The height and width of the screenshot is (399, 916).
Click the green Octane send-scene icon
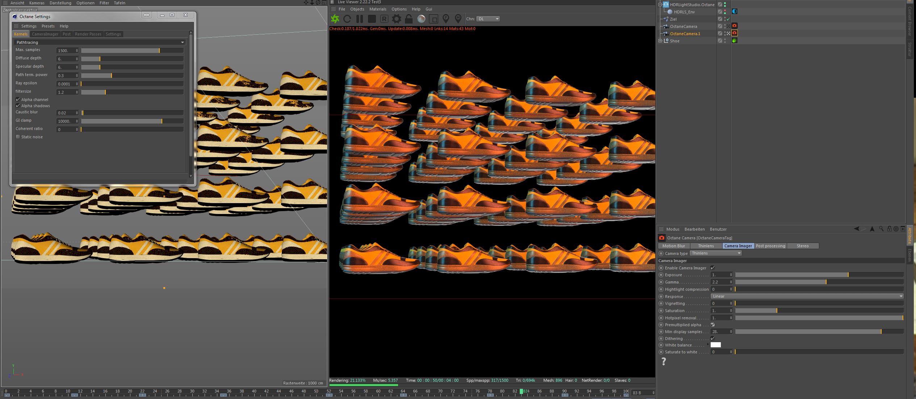tap(335, 19)
